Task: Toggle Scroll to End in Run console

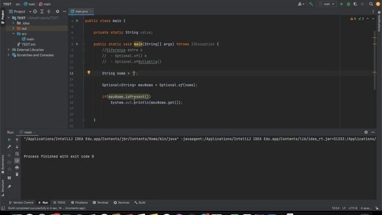Action: pos(17,161)
